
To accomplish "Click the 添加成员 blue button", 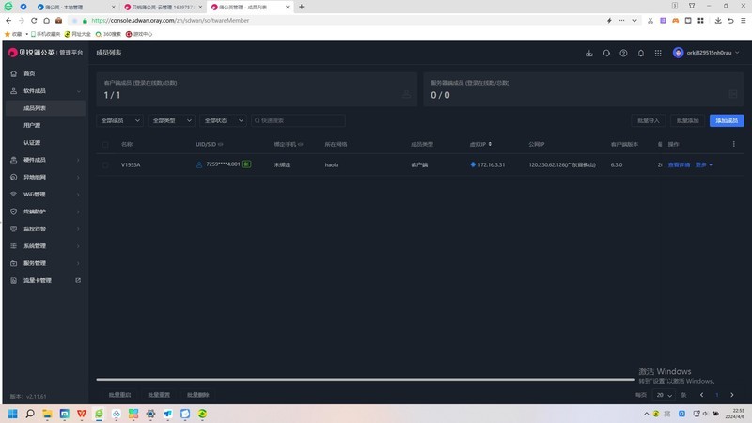I will point(727,120).
